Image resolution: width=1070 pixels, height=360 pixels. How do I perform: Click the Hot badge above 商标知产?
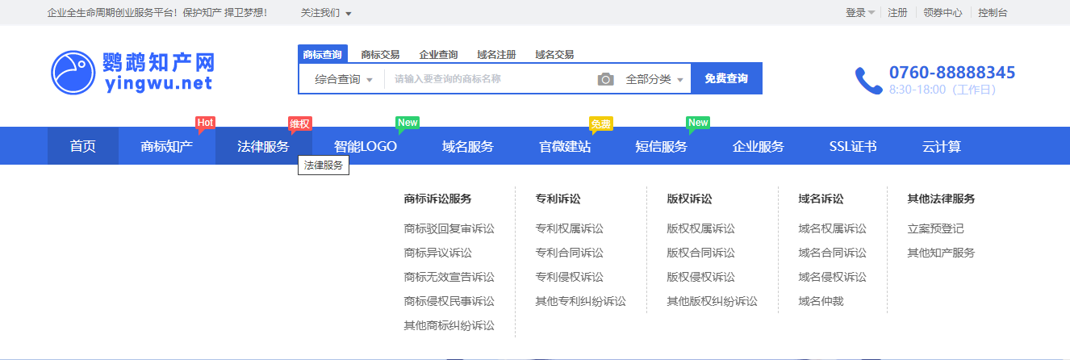(x=205, y=123)
